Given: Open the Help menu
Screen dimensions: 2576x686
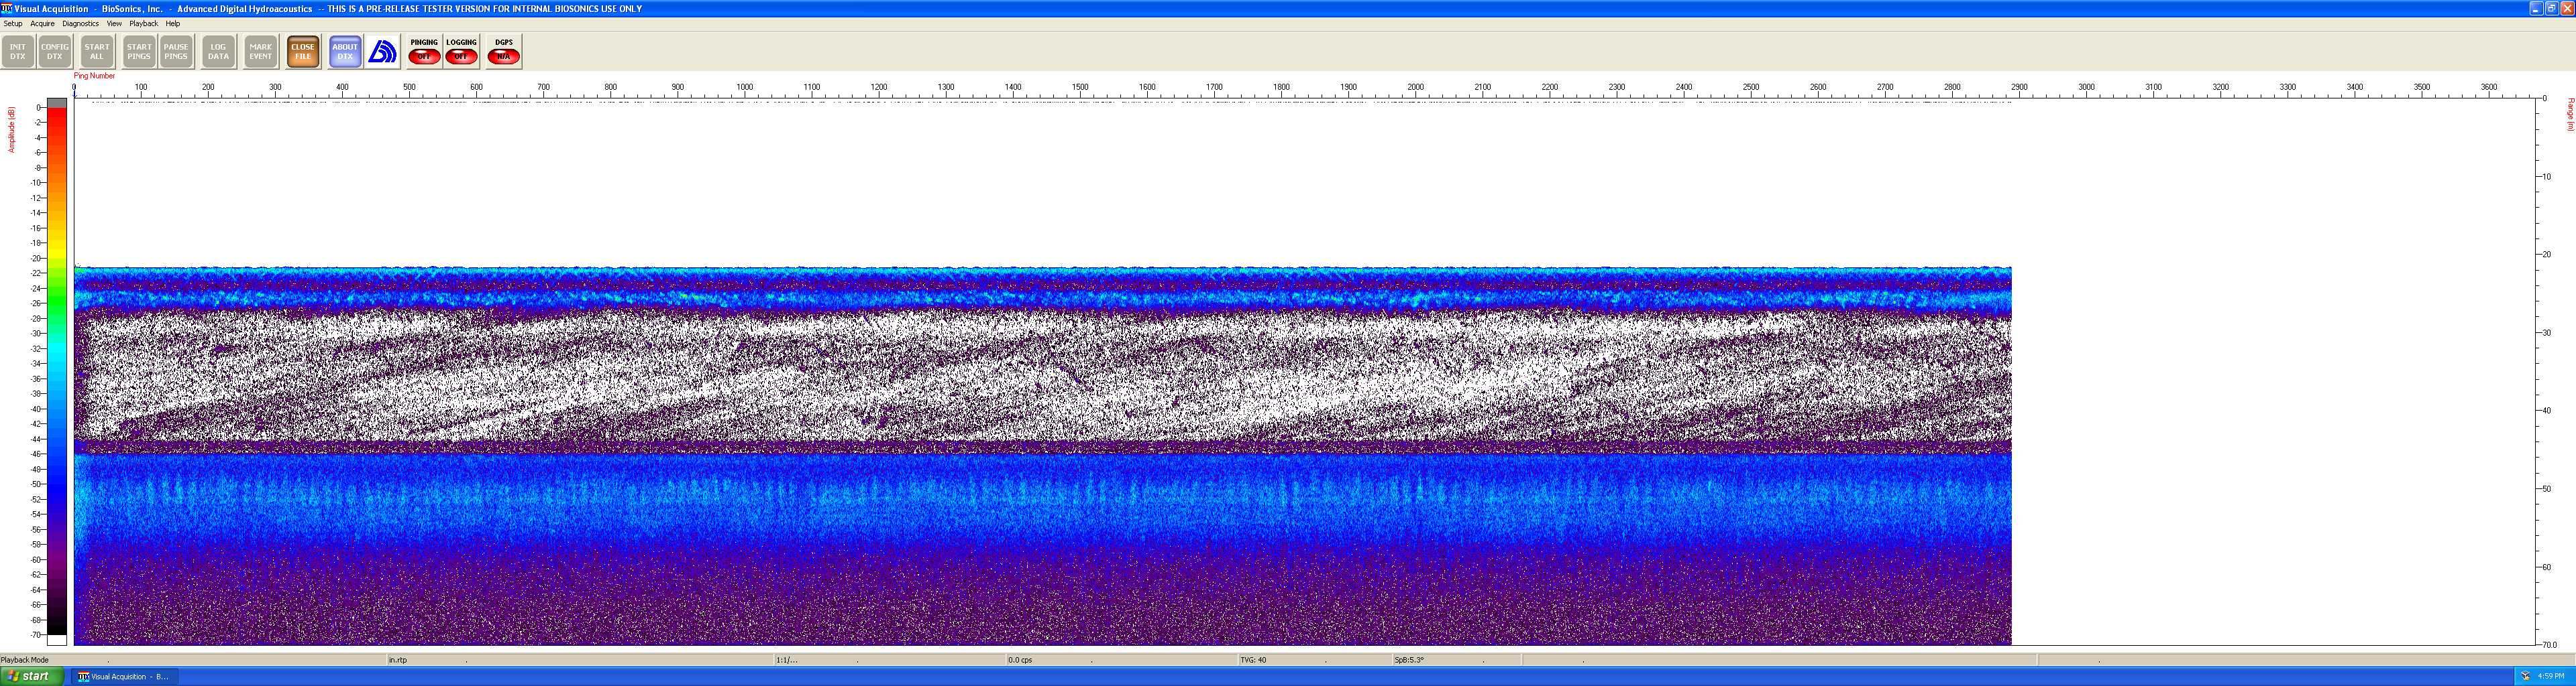Looking at the screenshot, I should (173, 23).
